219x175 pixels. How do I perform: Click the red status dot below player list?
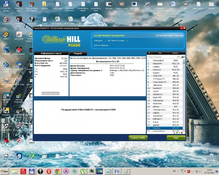click(182, 133)
